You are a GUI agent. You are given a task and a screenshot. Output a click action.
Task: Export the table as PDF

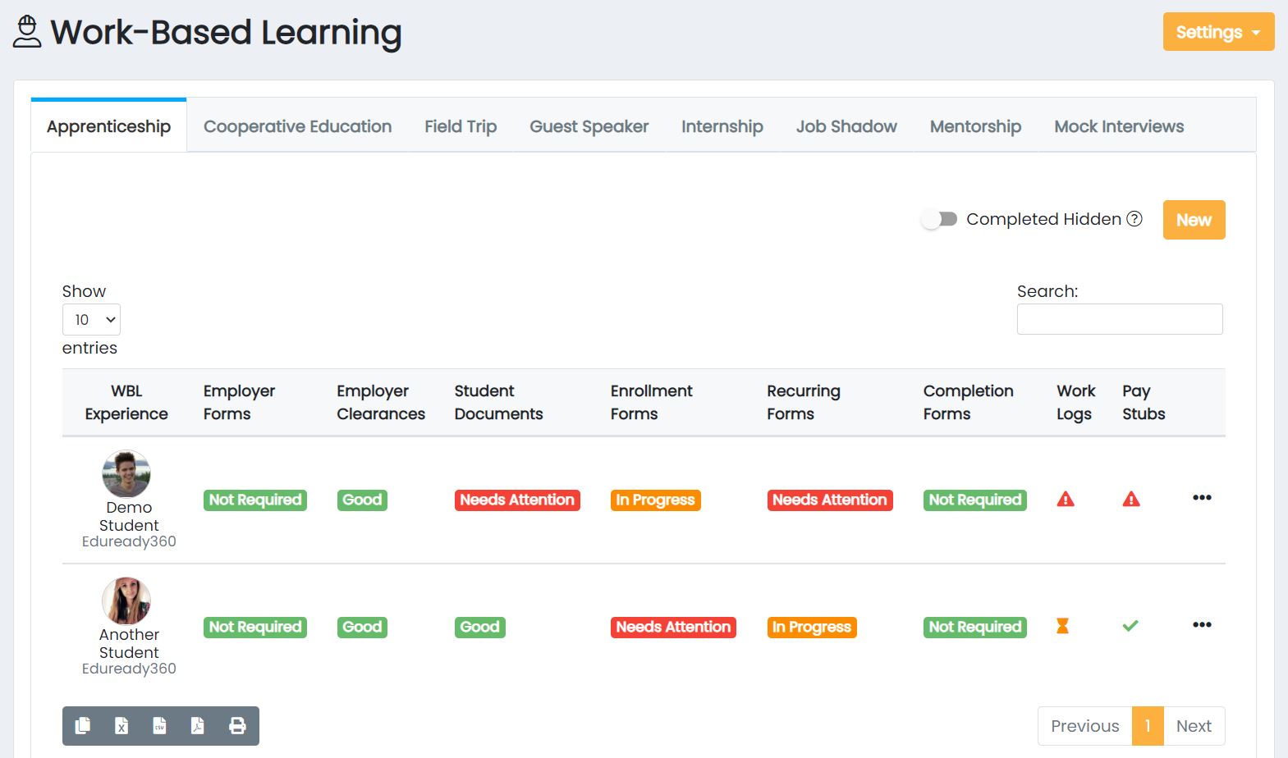point(198,726)
